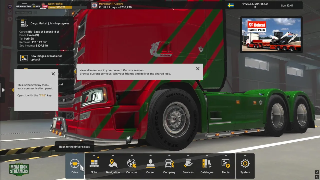Click the Remains: 132 h 27 min line
Viewport: 320px width, 180px height.
pyautogui.click(x=33, y=42)
